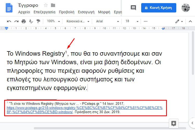195x130 pixels.
Task: Redo the last action
Action: point(16,21)
